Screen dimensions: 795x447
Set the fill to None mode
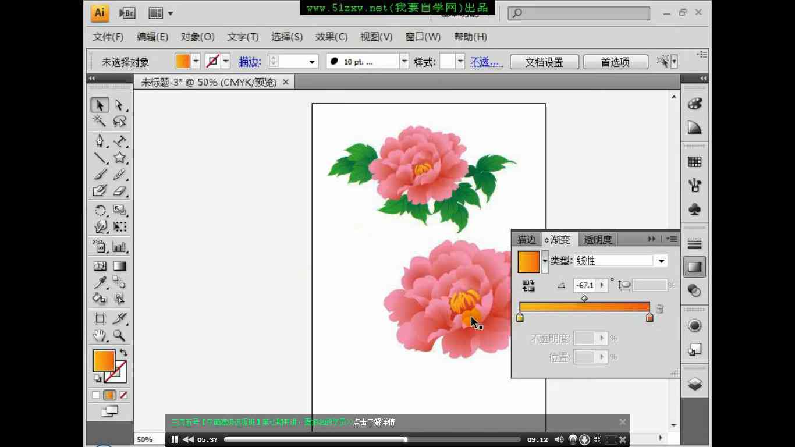pos(123,395)
